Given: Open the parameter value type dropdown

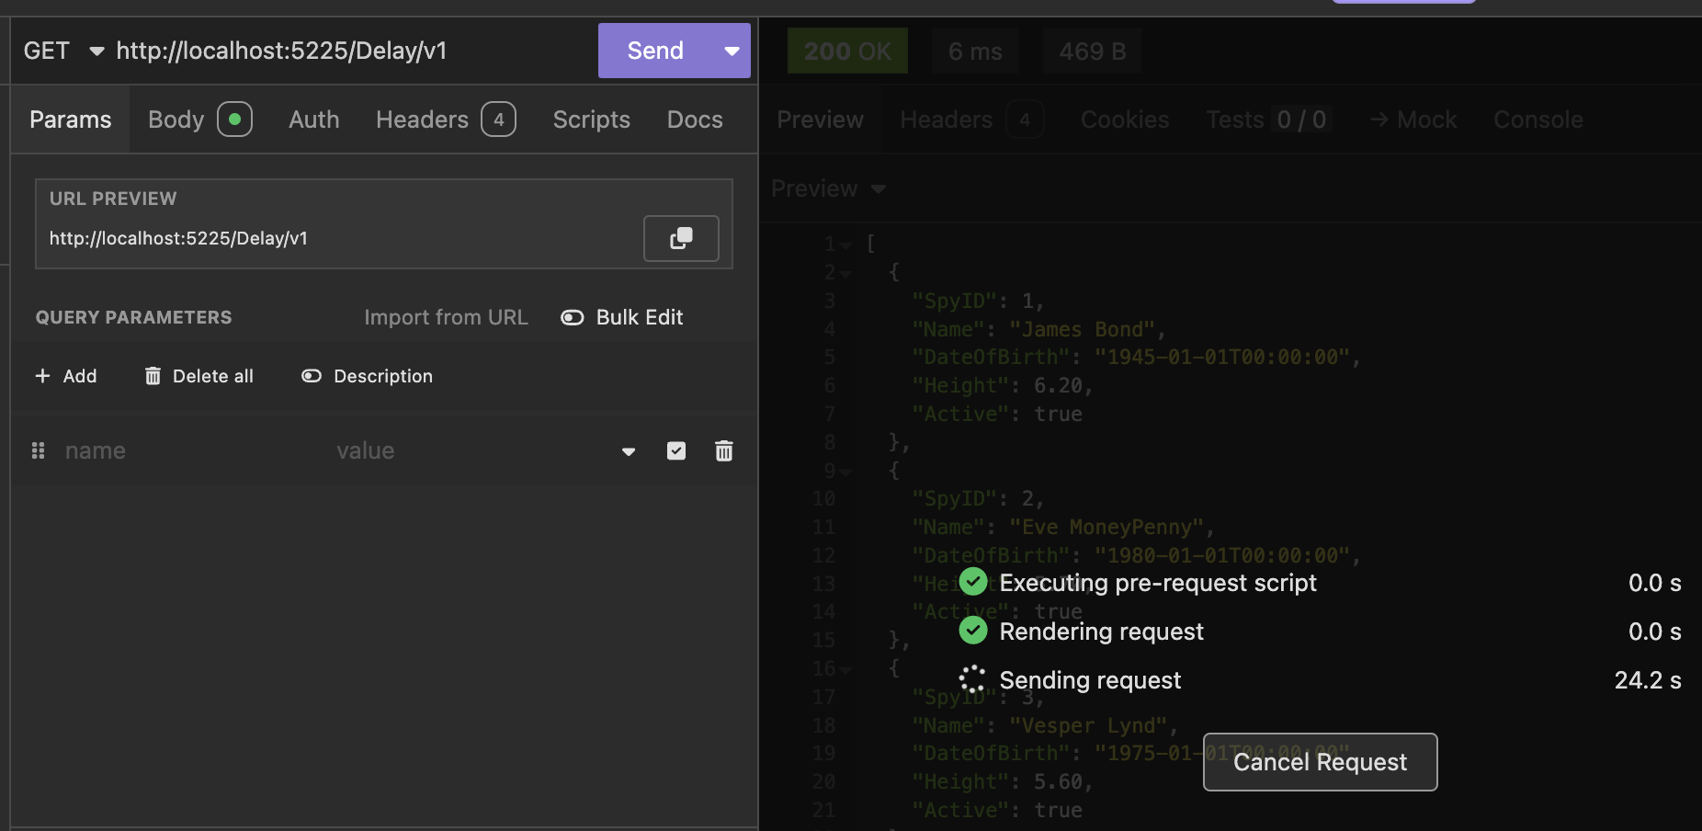Looking at the screenshot, I should point(629,451).
